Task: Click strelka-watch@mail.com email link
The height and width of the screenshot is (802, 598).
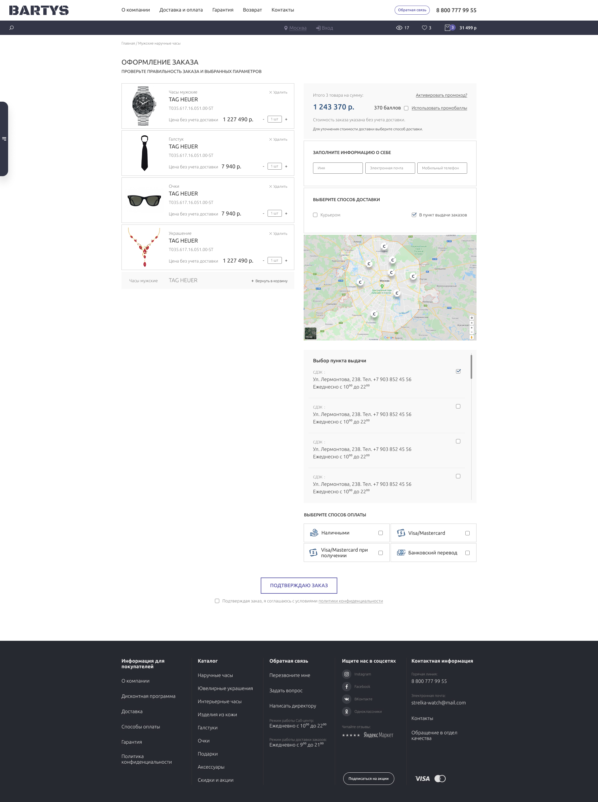Action: click(x=438, y=703)
